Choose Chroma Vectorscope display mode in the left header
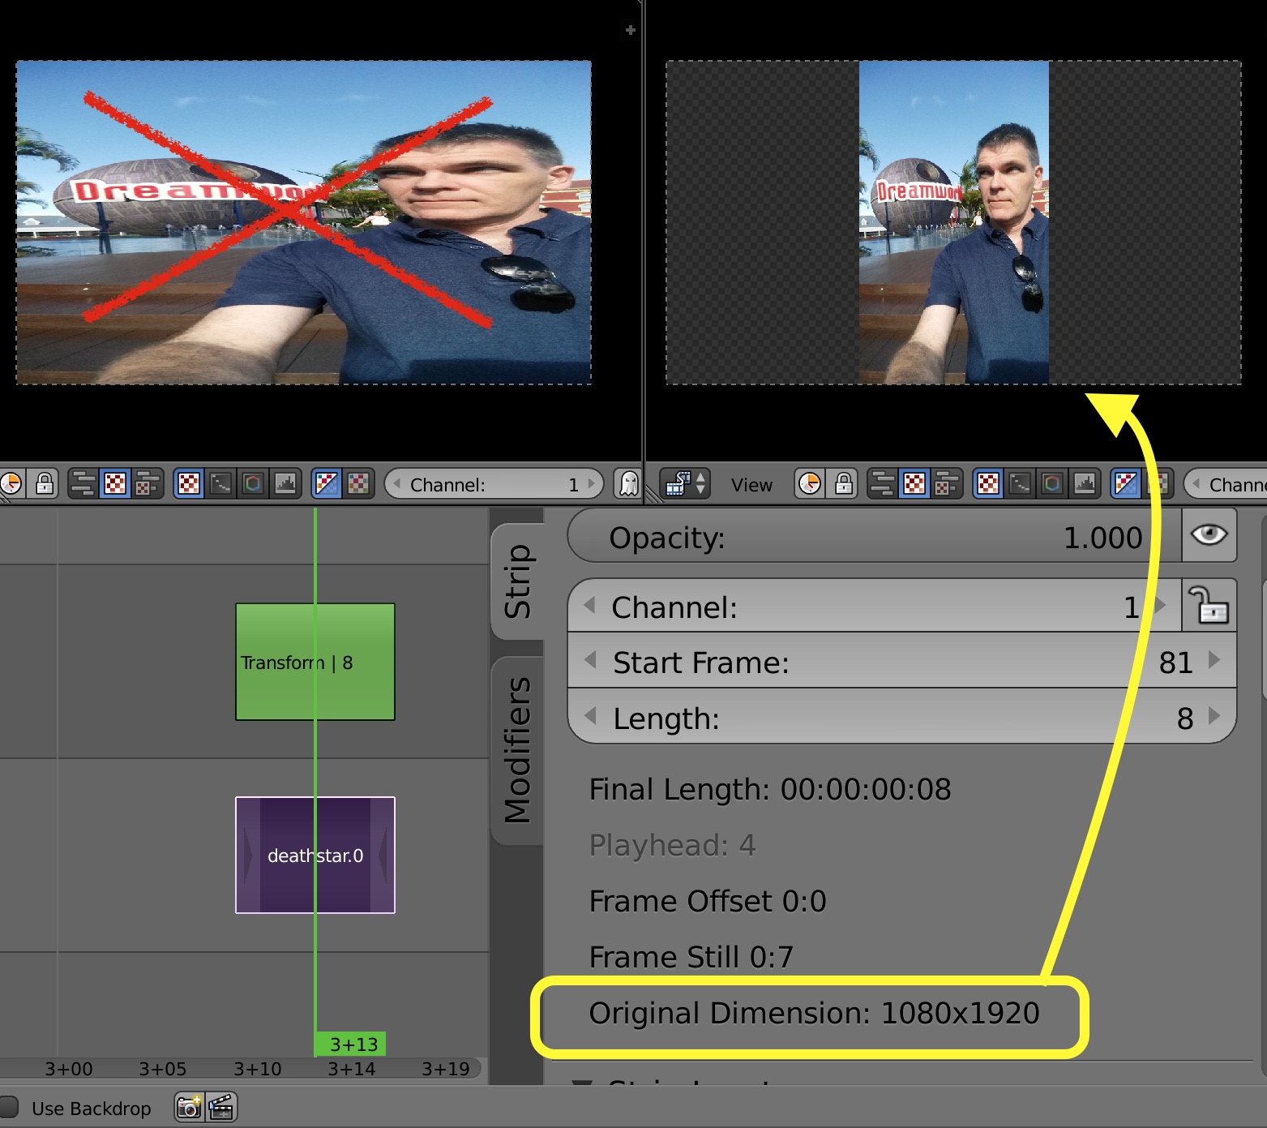The height and width of the screenshot is (1128, 1267). click(253, 484)
